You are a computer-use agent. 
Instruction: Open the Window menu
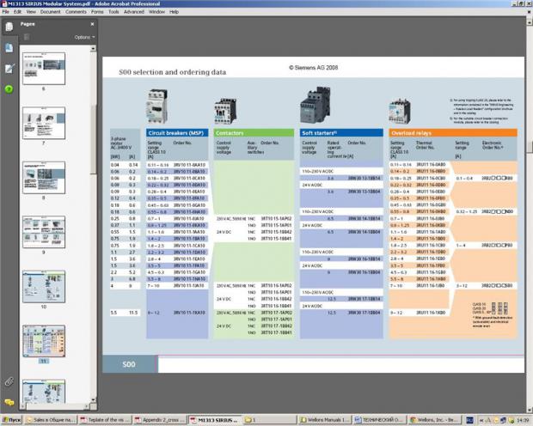[x=156, y=11]
